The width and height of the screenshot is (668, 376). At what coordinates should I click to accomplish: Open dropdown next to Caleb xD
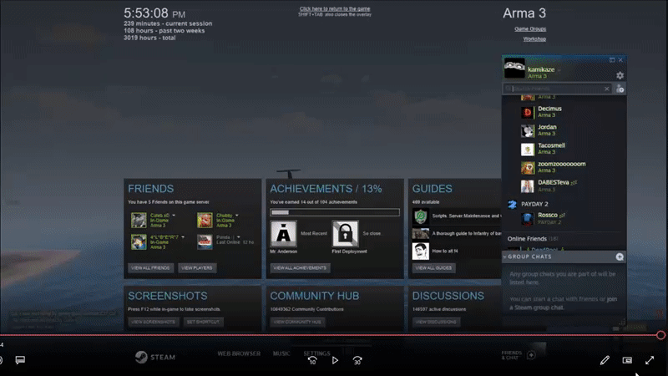click(174, 216)
